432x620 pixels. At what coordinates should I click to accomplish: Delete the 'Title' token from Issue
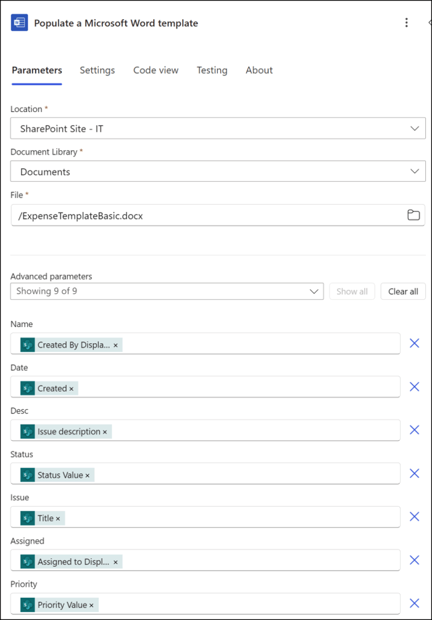click(x=57, y=519)
